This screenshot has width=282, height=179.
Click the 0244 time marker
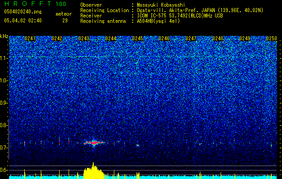111,38
